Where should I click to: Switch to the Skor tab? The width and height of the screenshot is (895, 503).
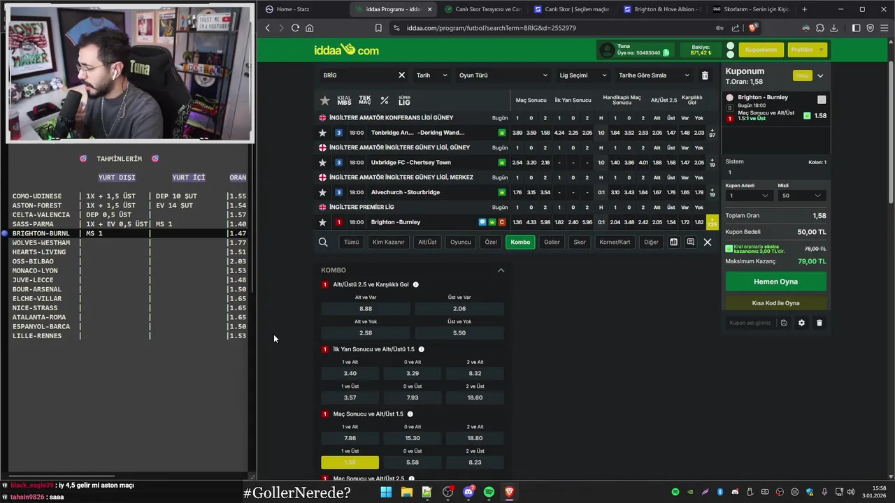tap(580, 242)
